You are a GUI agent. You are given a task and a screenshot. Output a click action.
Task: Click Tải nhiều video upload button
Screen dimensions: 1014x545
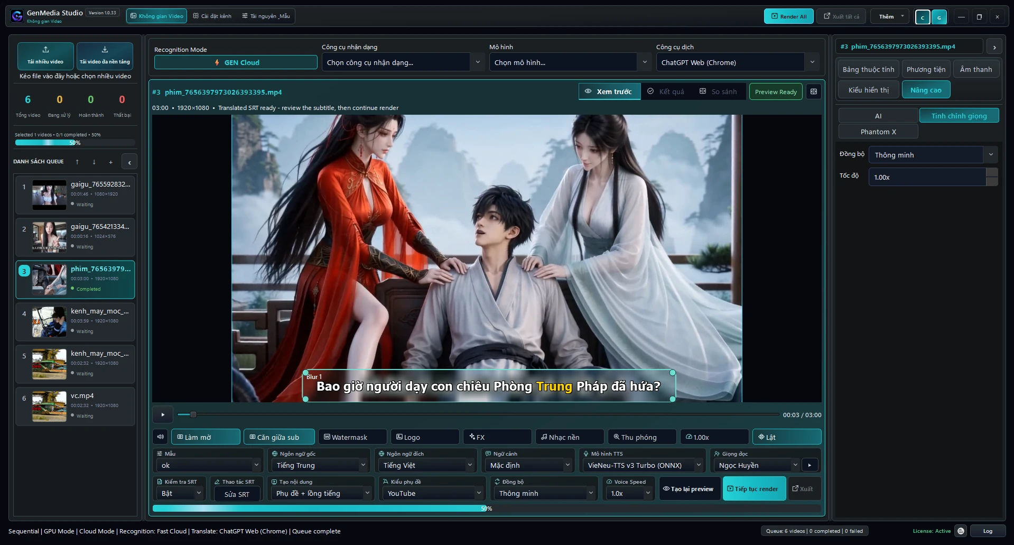45,56
